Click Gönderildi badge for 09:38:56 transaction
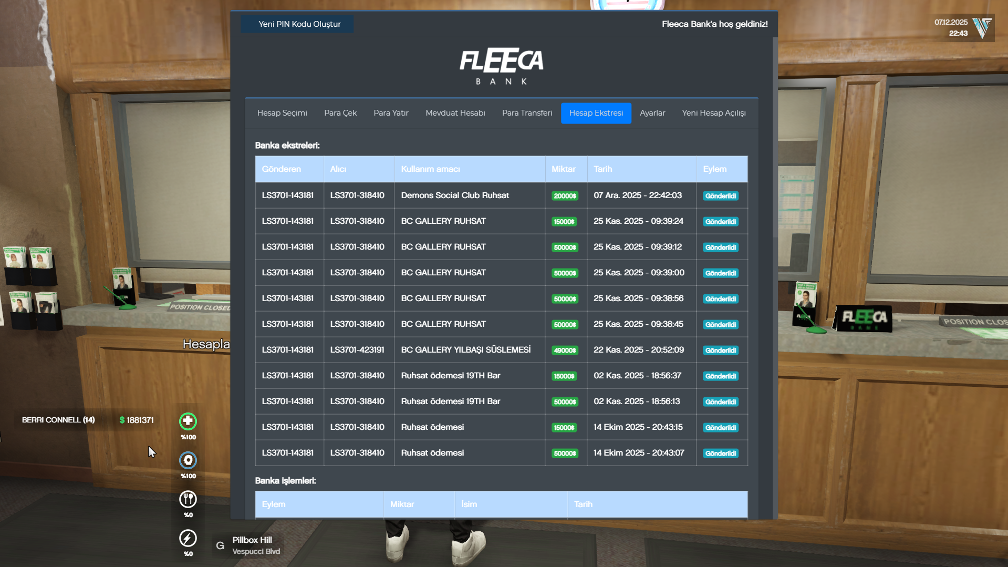This screenshot has width=1008, height=567. [721, 299]
